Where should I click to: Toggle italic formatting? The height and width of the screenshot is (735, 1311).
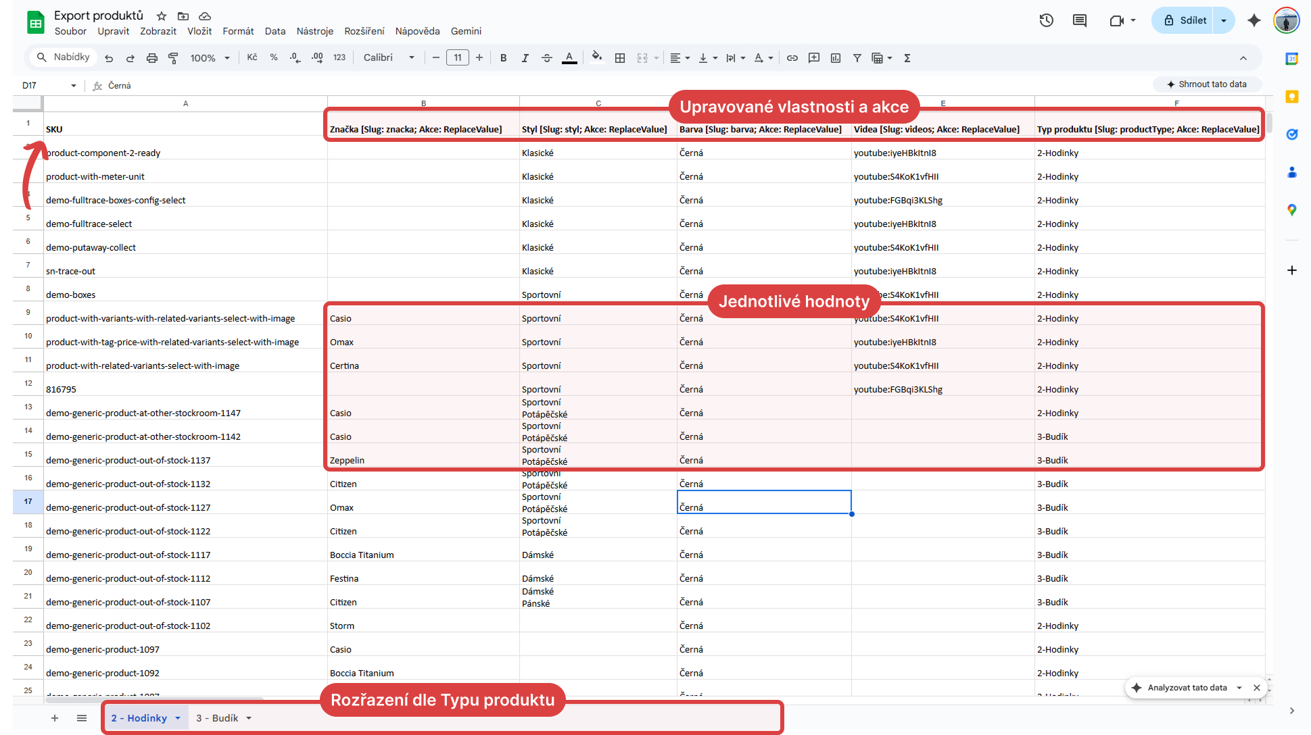[525, 58]
